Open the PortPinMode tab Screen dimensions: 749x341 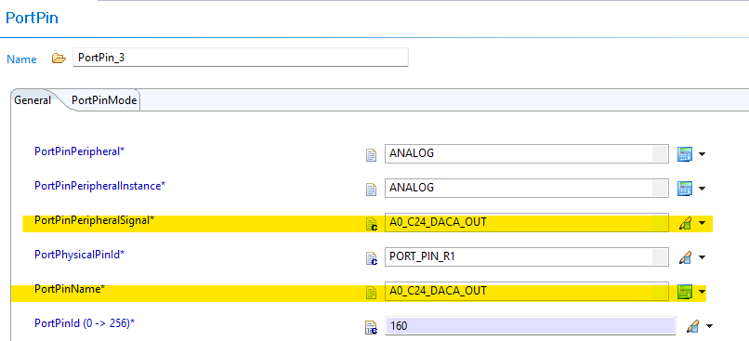[x=104, y=100]
